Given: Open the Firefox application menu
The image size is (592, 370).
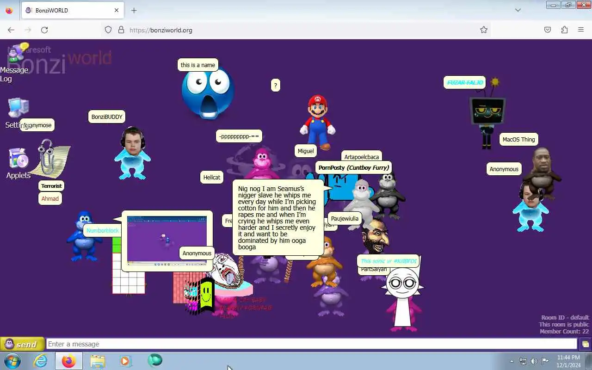Looking at the screenshot, I should coord(581,30).
